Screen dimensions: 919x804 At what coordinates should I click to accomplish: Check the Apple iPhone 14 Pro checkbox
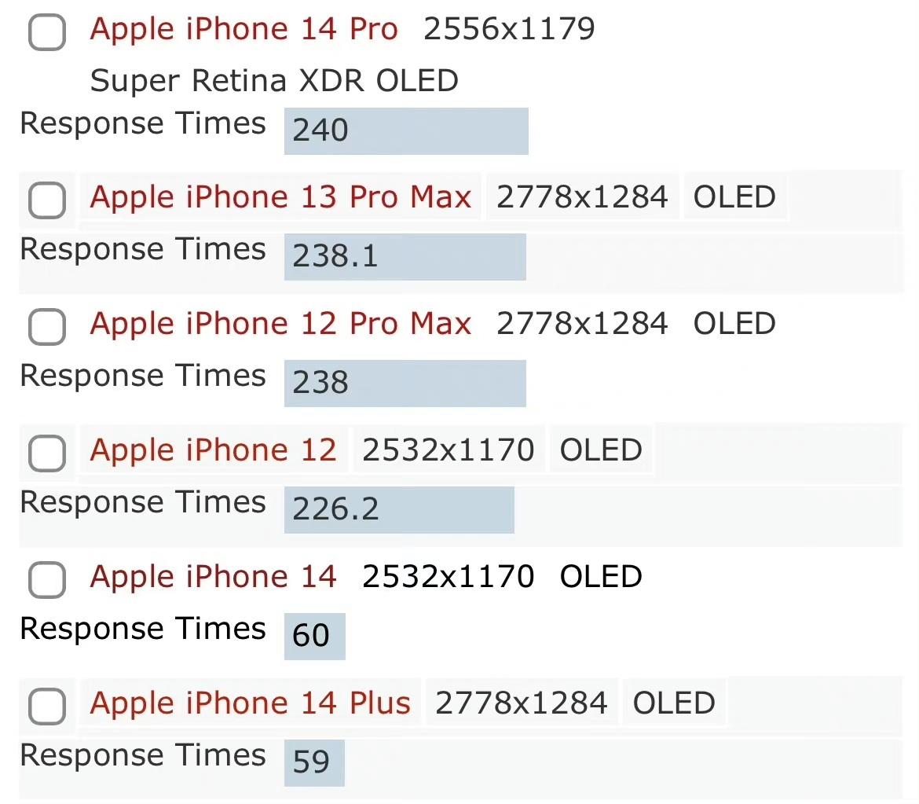46,33
